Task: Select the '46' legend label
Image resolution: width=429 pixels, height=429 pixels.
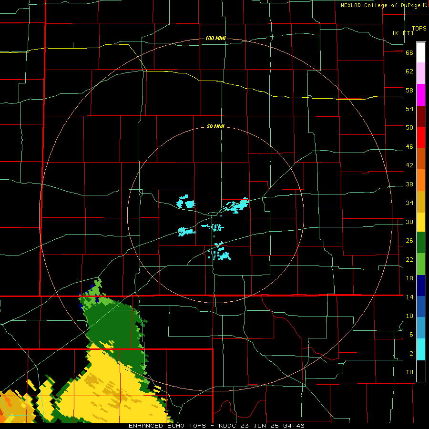Action: tap(409, 147)
